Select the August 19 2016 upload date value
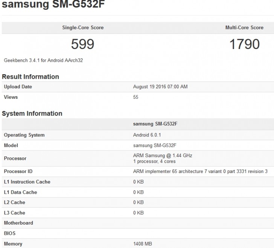 pyautogui.click(x=160, y=87)
